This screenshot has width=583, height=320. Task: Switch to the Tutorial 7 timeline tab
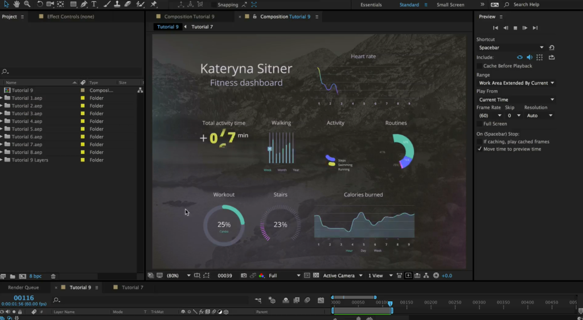click(132, 288)
